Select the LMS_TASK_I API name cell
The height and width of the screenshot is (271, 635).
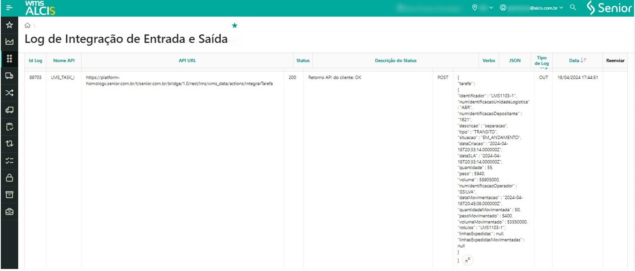click(63, 77)
